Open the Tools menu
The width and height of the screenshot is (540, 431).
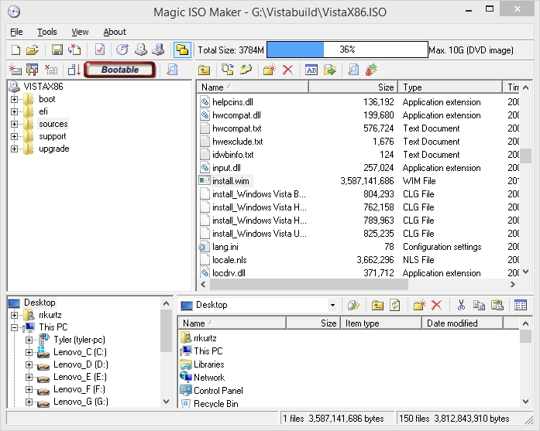click(46, 32)
